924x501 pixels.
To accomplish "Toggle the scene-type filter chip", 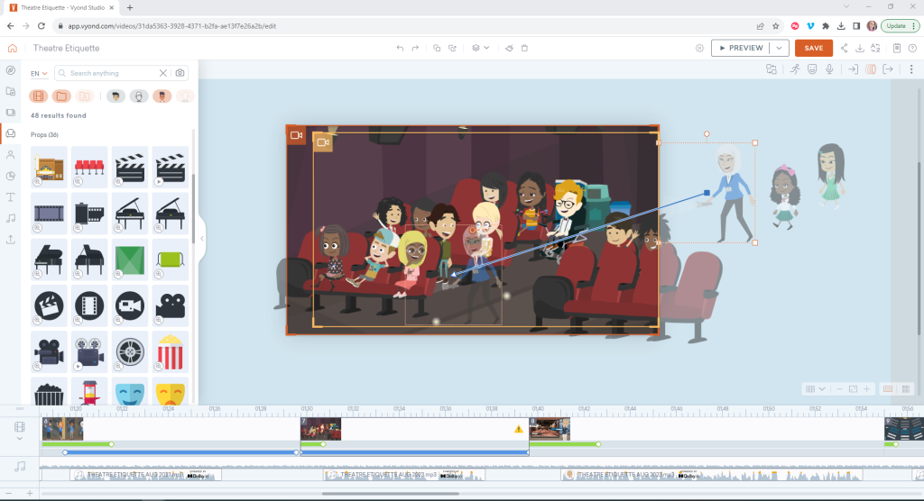I will point(39,96).
